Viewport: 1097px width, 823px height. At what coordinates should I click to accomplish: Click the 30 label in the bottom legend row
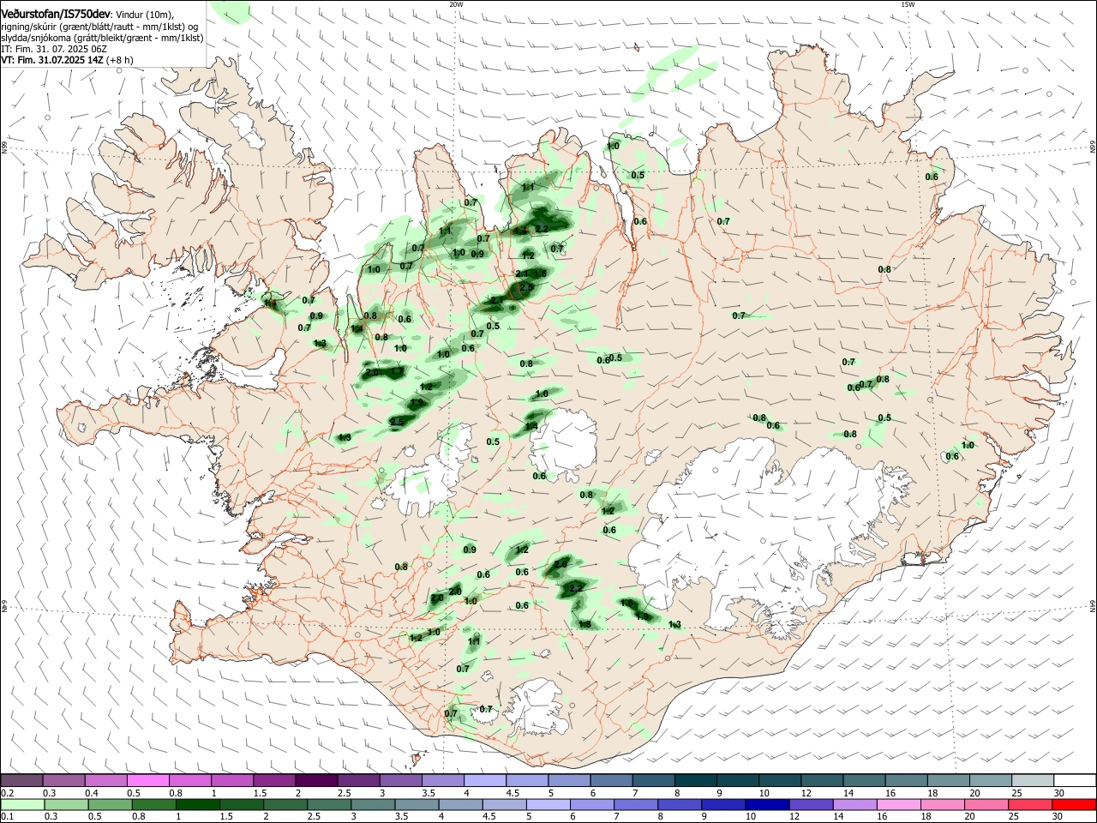tap(1057, 816)
